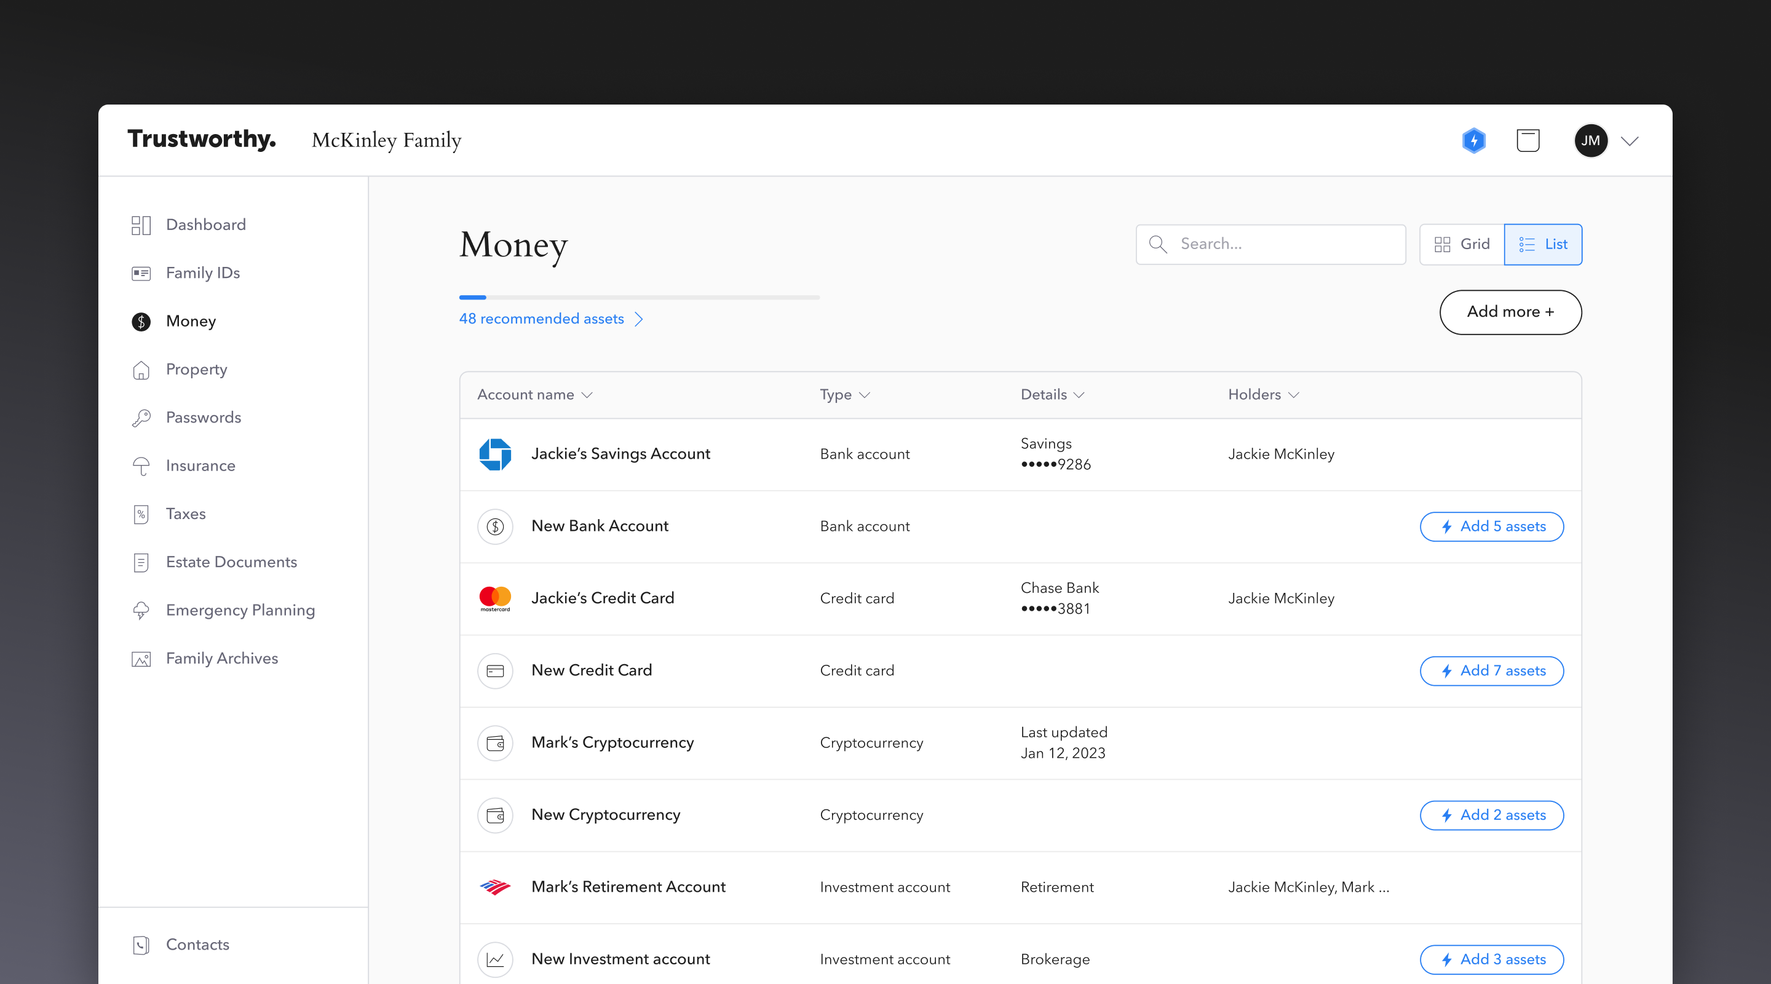Sort by Details column
The width and height of the screenshot is (1771, 984).
[1052, 395]
